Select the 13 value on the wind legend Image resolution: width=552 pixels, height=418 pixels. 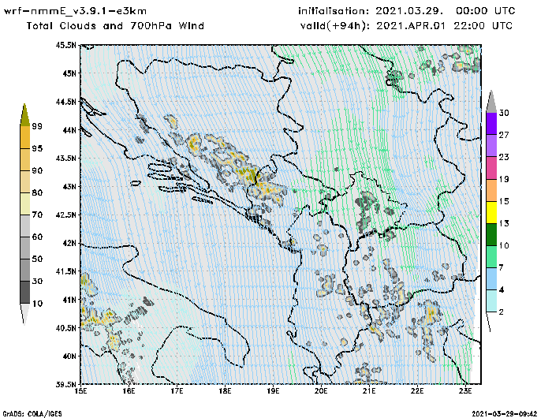(x=504, y=223)
